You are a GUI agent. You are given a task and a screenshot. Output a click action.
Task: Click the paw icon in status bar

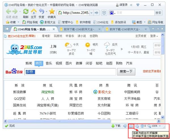pyautogui.click(x=137, y=126)
